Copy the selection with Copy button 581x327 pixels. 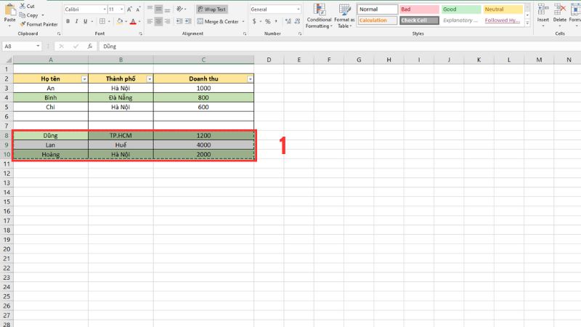(29, 15)
